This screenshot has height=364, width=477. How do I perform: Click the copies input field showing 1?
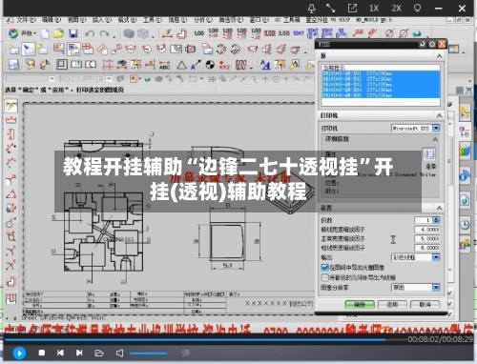pyautogui.click(x=424, y=220)
